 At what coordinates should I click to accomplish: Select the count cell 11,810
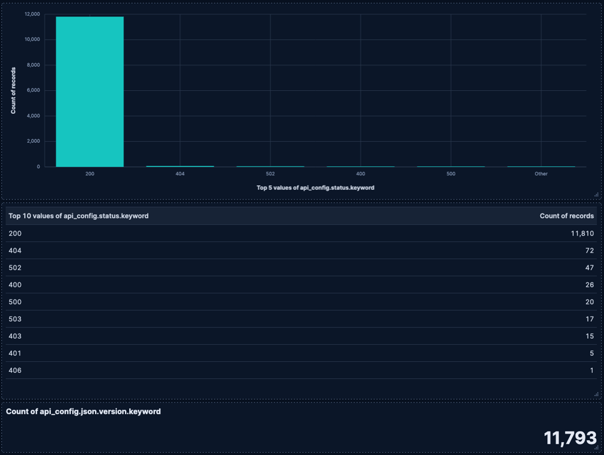click(582, 234)
